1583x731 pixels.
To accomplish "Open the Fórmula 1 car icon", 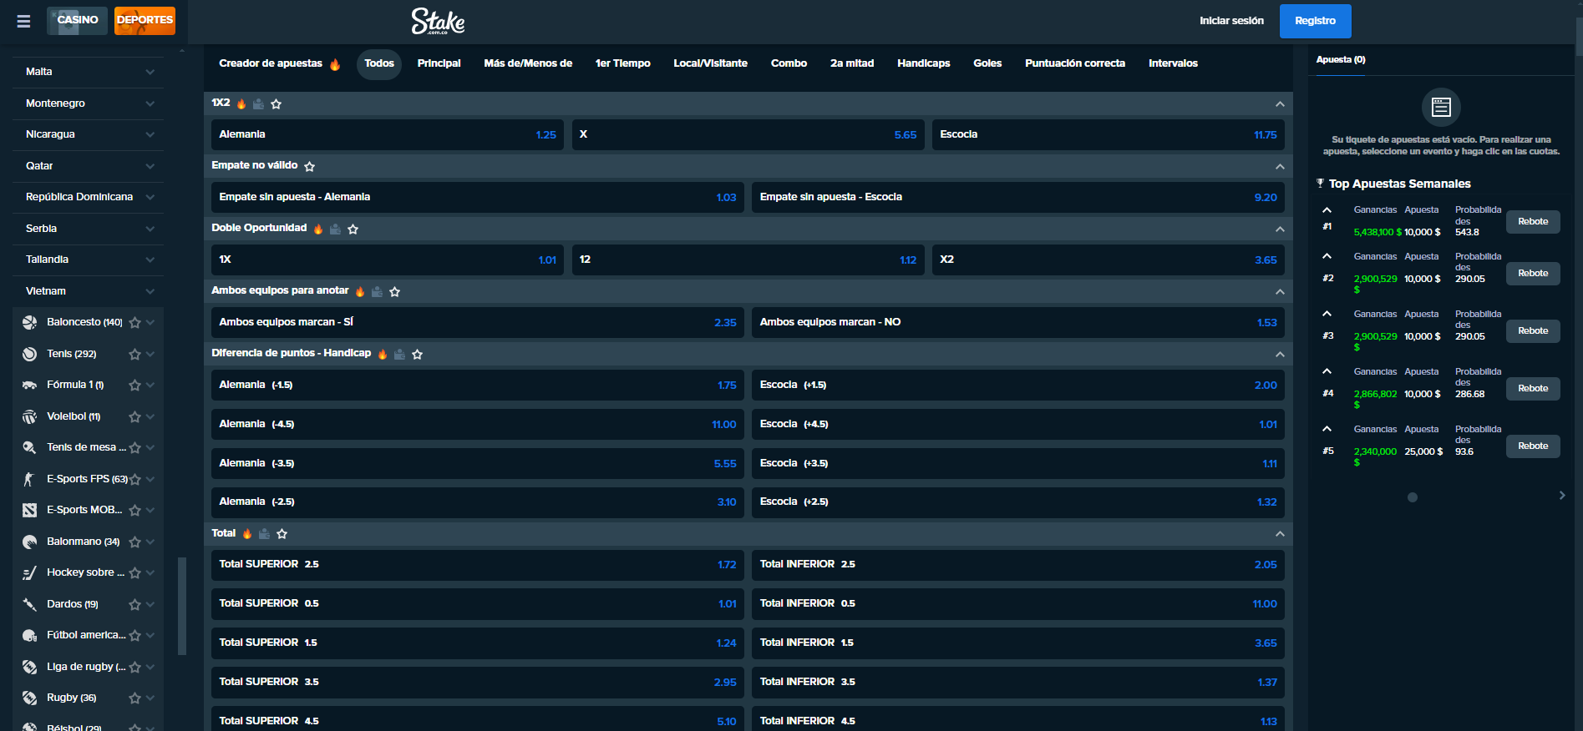I will (30, 385).
